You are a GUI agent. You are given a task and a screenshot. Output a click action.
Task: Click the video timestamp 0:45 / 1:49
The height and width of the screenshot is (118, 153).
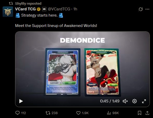click(x=110, y=101)
